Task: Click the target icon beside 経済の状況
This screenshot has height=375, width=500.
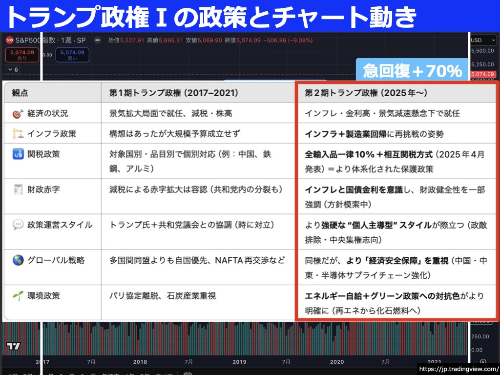Action: pos(18,113)
